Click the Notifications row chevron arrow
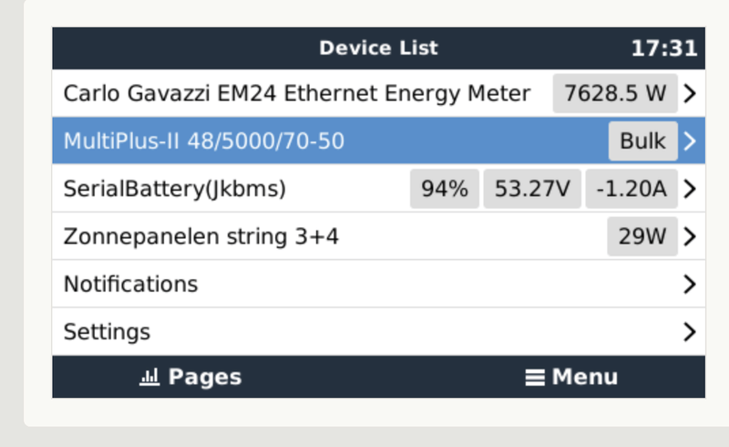729x447 pixels. pyautogui.click(x=690, y=284)
